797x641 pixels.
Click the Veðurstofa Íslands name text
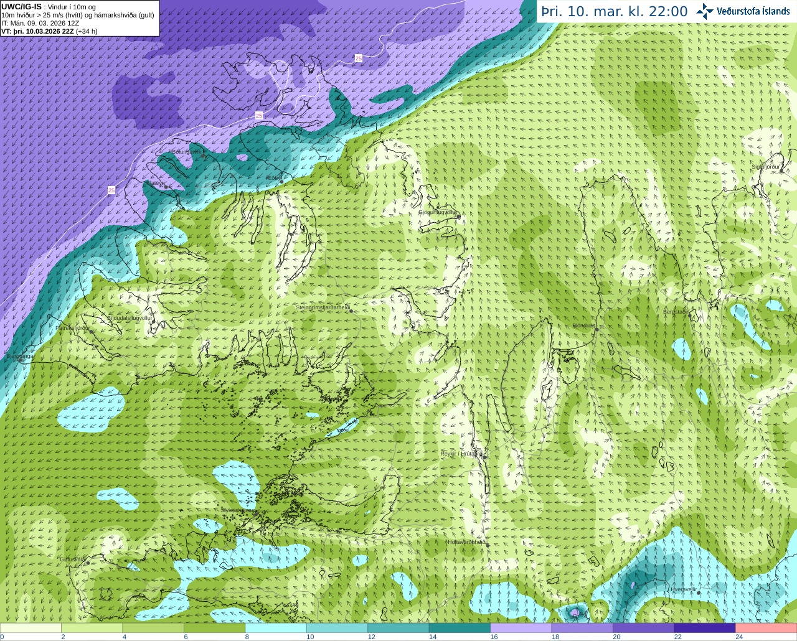tap(753, 11)
